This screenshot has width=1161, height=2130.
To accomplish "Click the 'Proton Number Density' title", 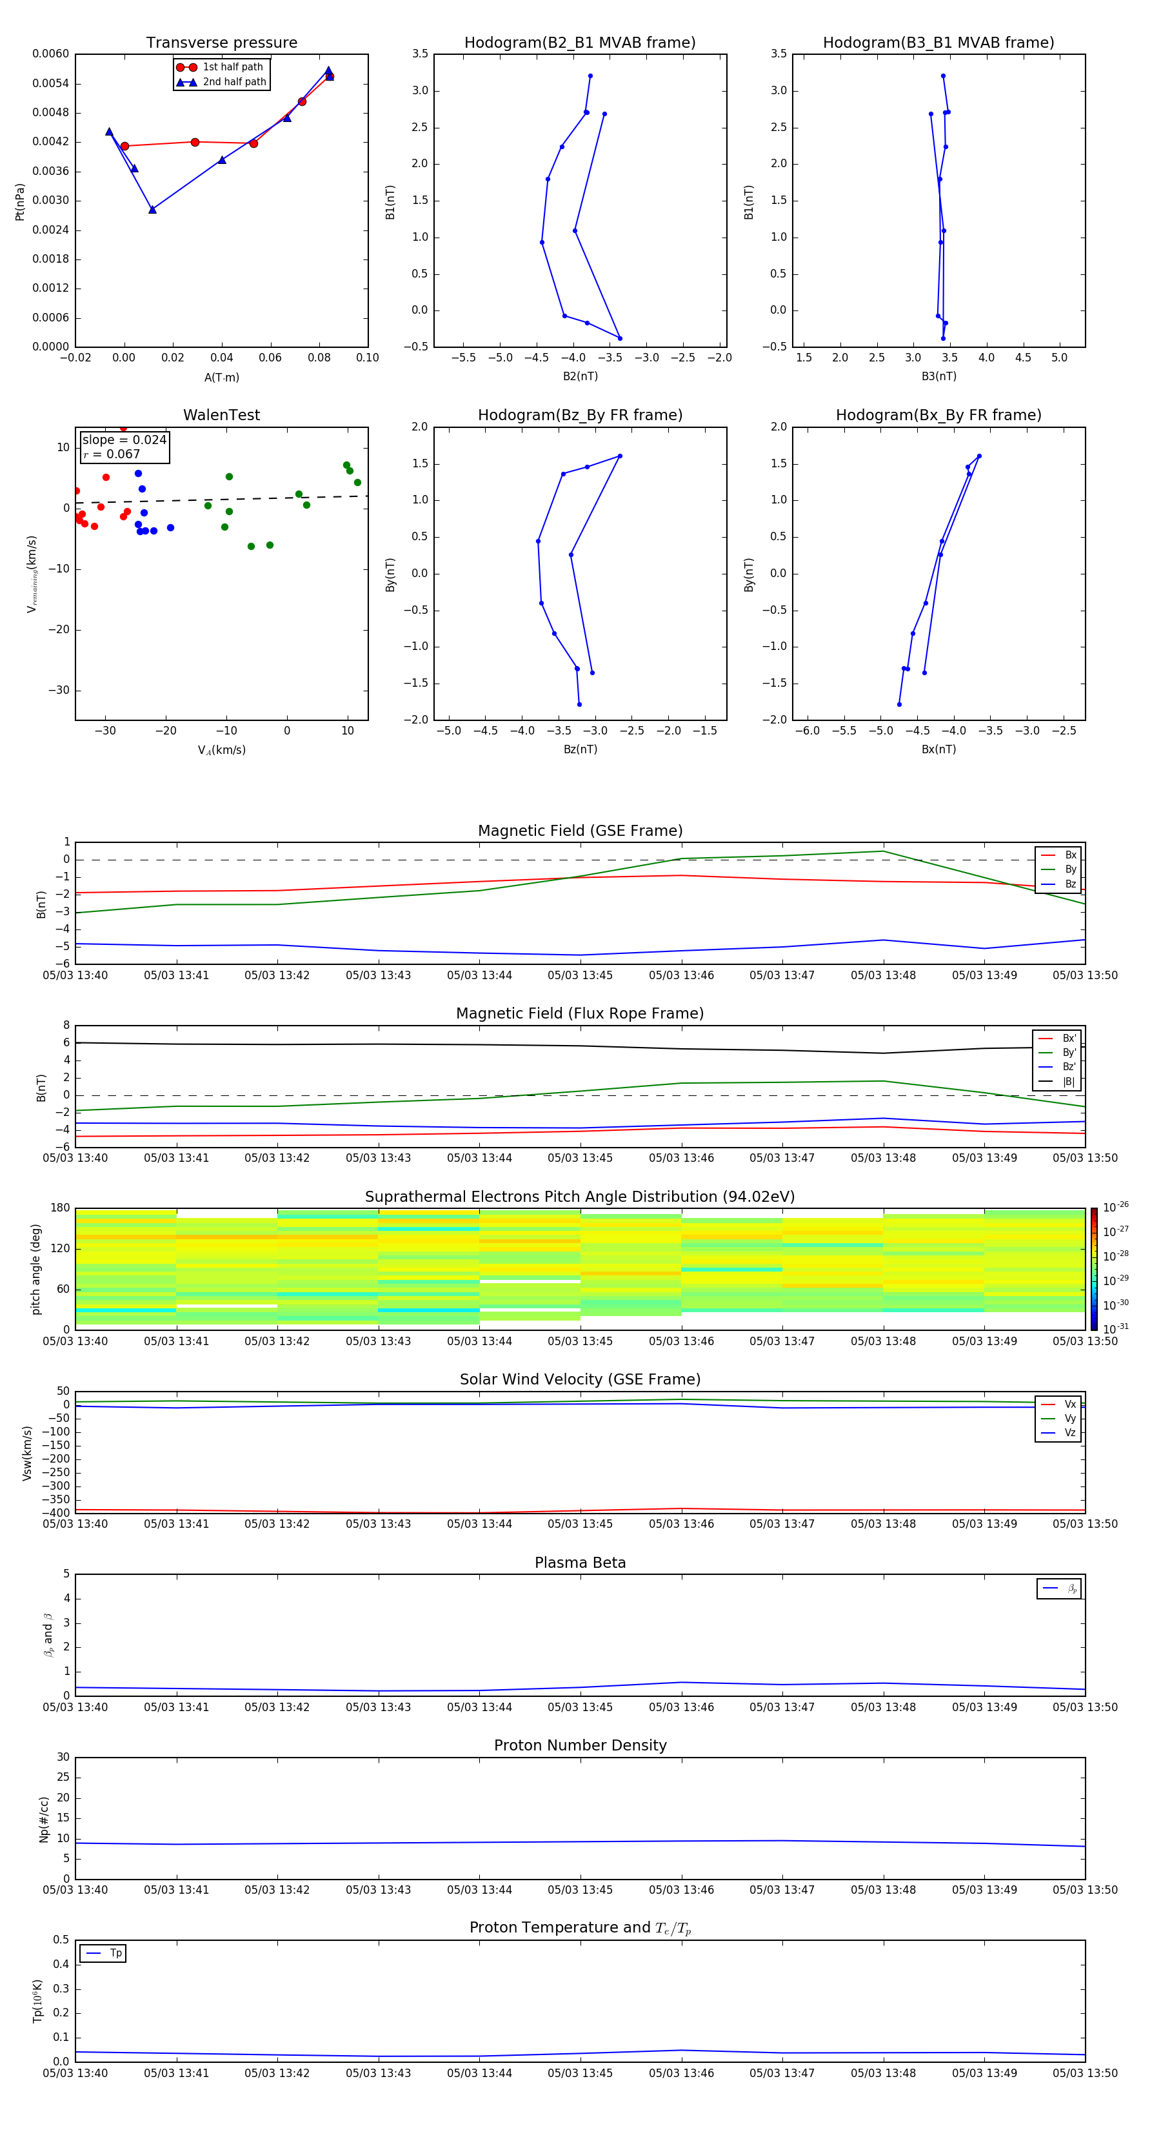I will [x=580, y=1745].
